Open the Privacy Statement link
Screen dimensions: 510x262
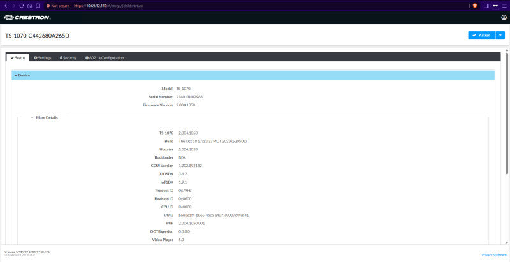point(495,255)
